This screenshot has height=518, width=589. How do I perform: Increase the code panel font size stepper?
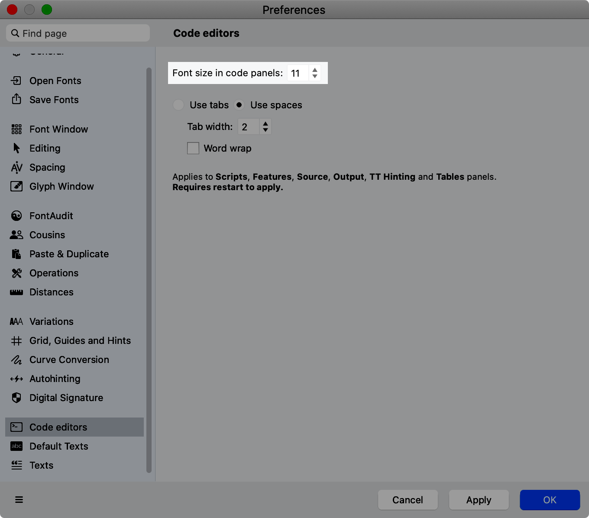point(315,69)
